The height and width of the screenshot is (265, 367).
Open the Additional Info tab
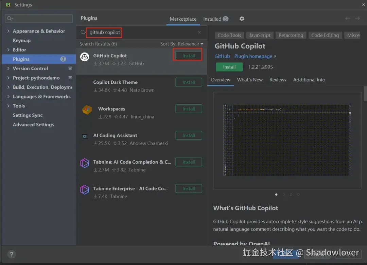[309, 80]
